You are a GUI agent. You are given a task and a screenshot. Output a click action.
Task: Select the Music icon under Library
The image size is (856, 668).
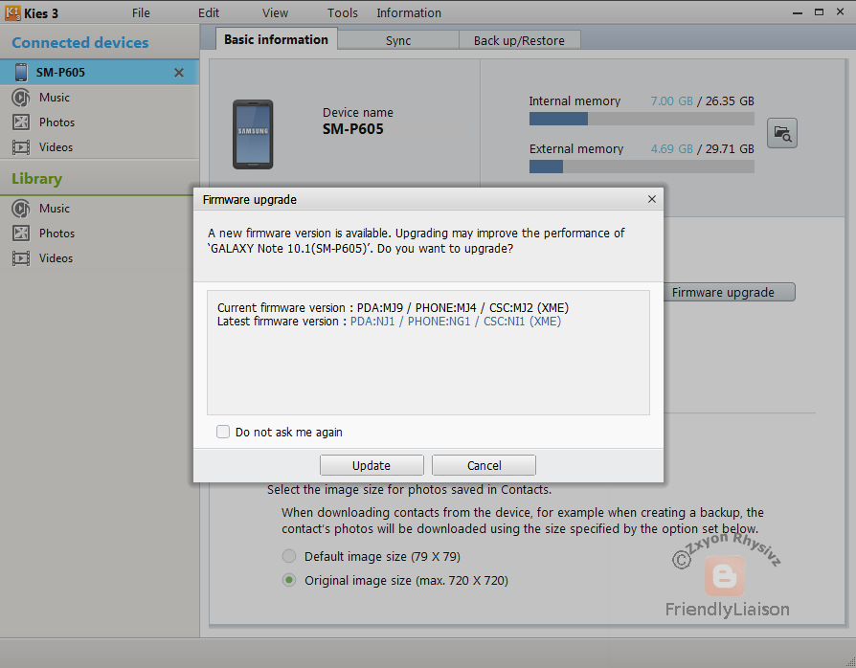[x=19, y=208]
